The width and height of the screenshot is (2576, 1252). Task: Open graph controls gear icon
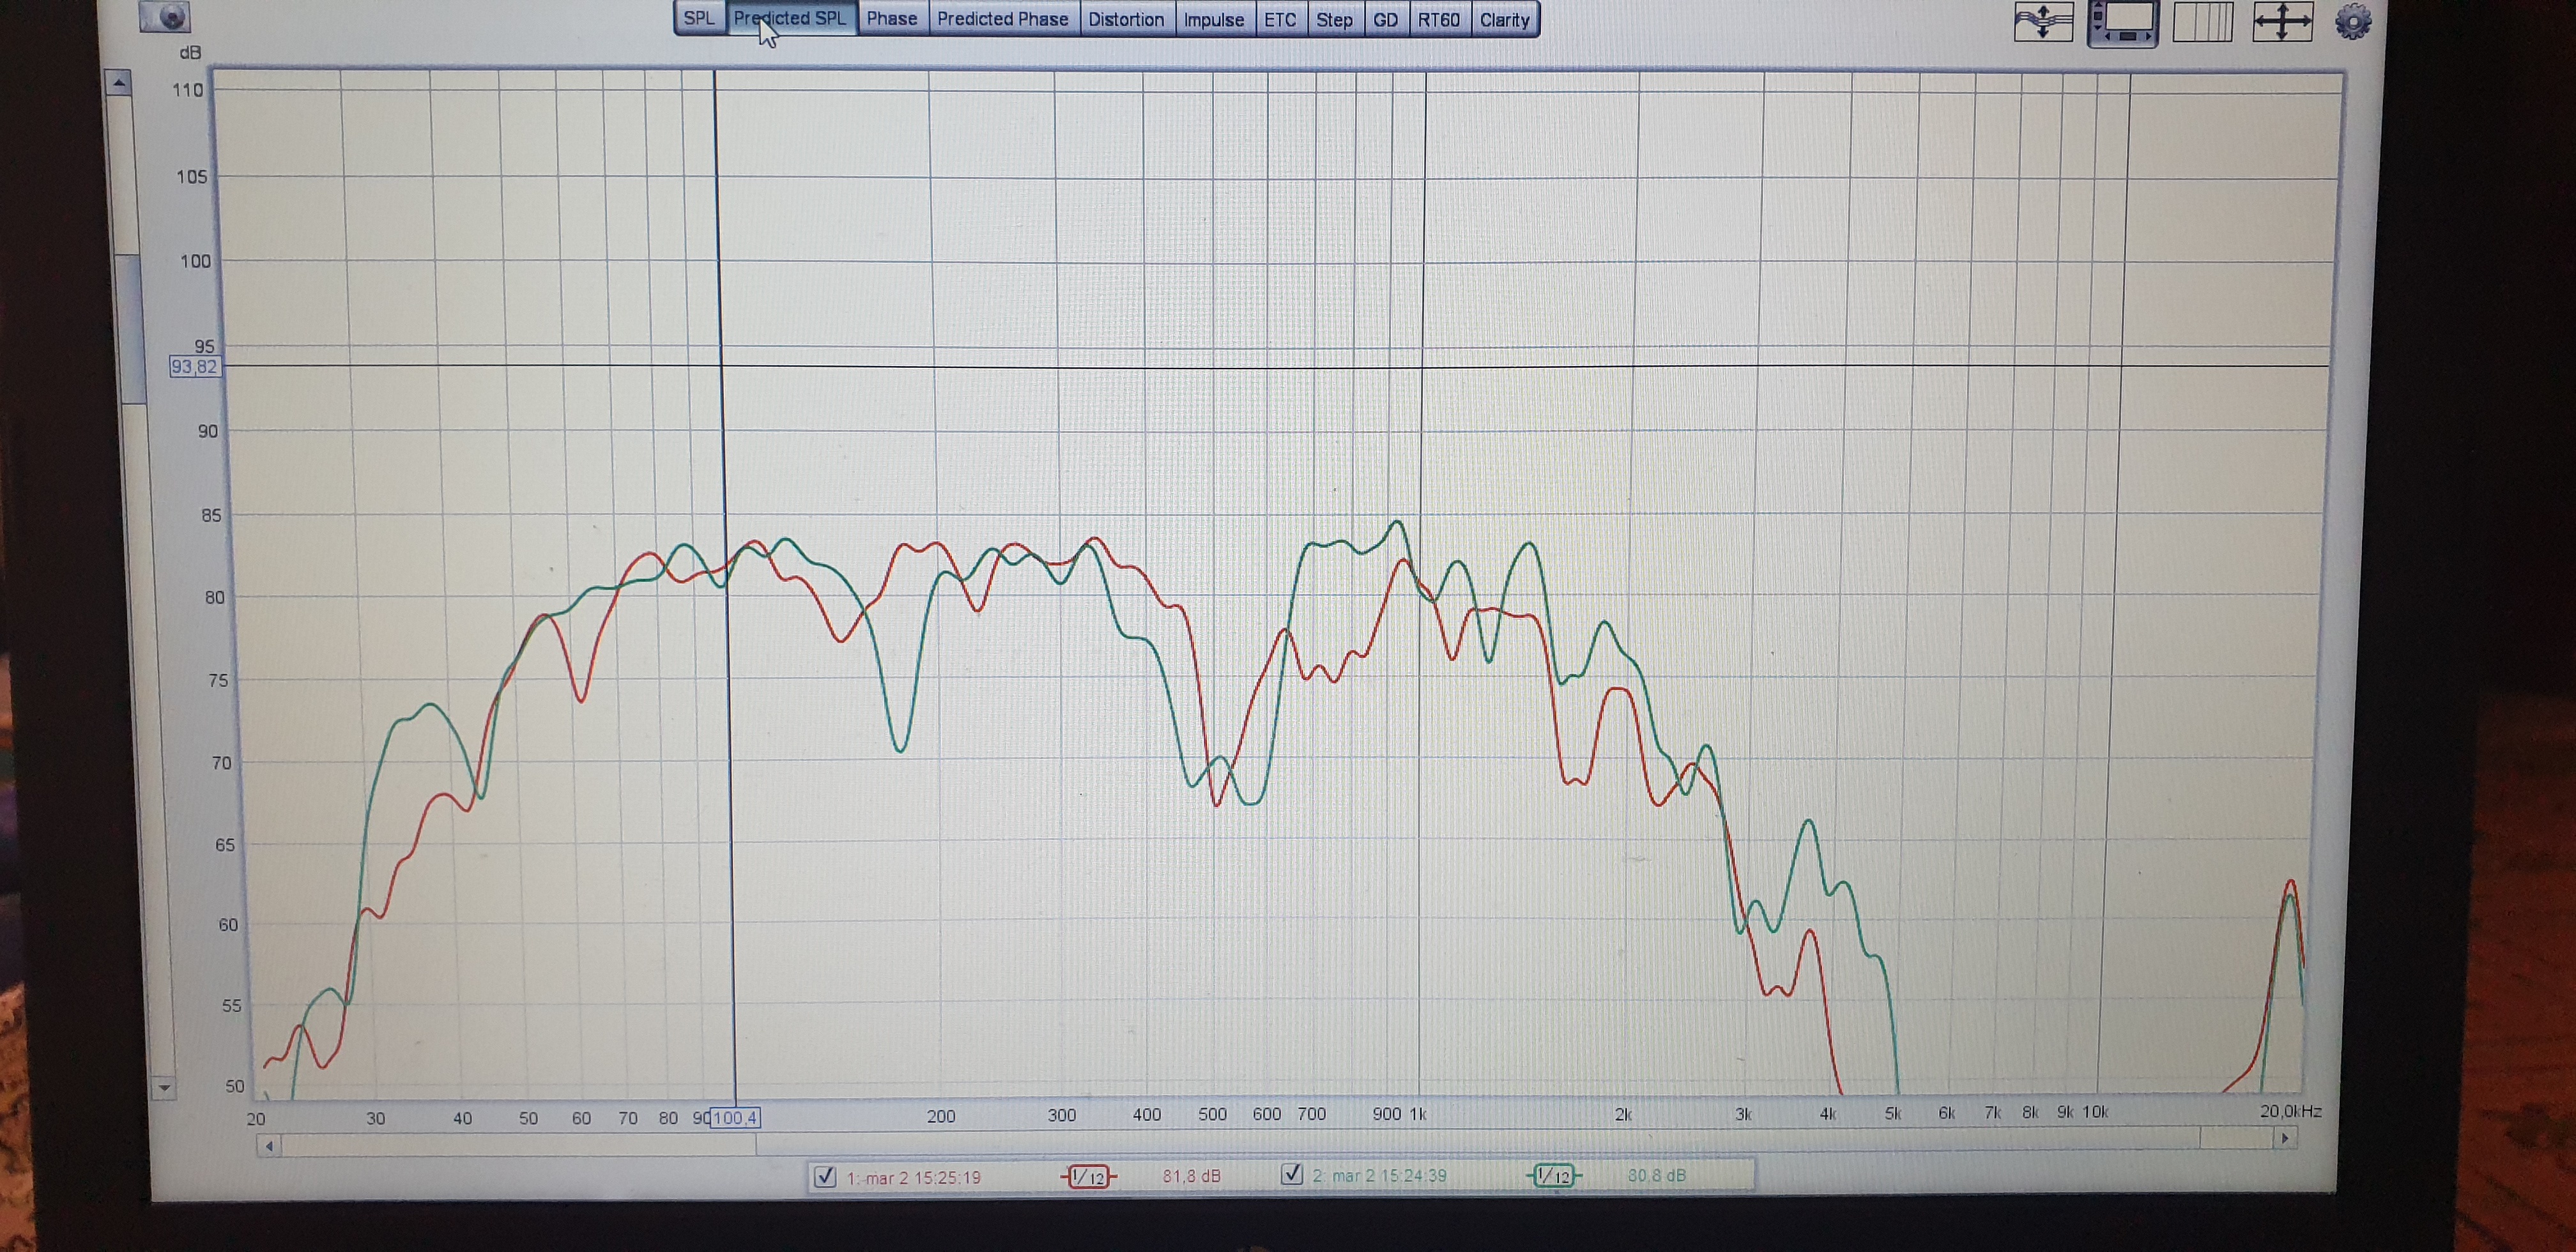pyautogui.click(x=2352, y=22)
